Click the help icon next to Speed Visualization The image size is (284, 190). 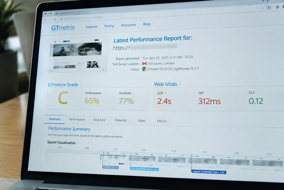[78, 143]
